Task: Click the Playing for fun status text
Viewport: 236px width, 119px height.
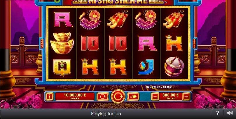Action: pyautogui.click(x=106, y=113)
